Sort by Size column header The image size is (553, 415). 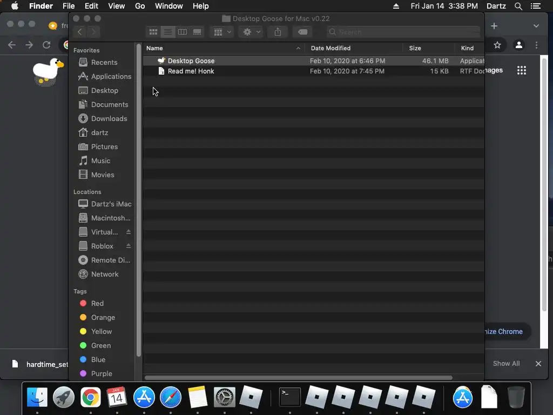428,48
